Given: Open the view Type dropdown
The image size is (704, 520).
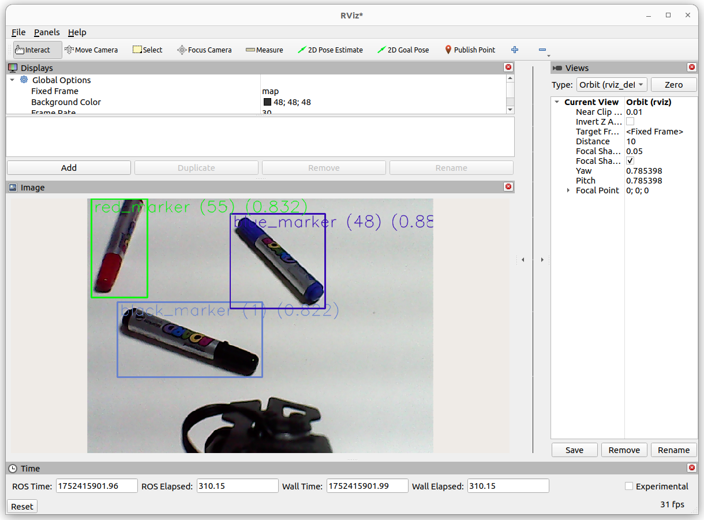Looking at the screenshot, I should tap(611, 85).
